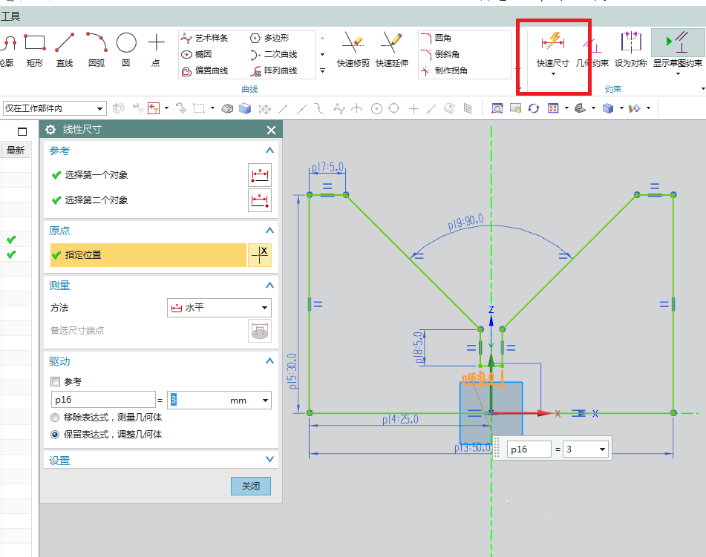Open the 方法 measurement method dropdown
This screenshot has height=557, width=706.
(219, 307)
